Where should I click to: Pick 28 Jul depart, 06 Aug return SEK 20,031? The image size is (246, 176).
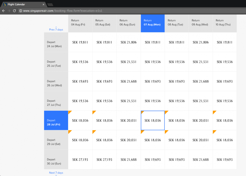coord(128,120)
